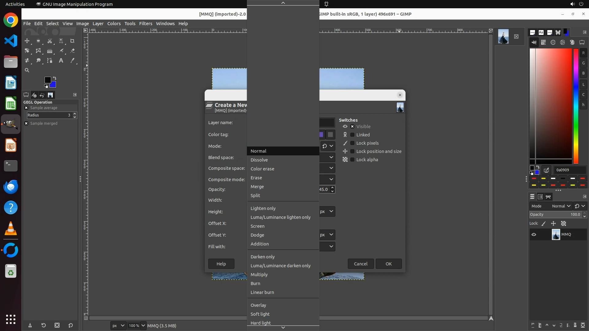Select the Text tool
The width and height of the screenshot is (589, 331).
tap(61, 61)
